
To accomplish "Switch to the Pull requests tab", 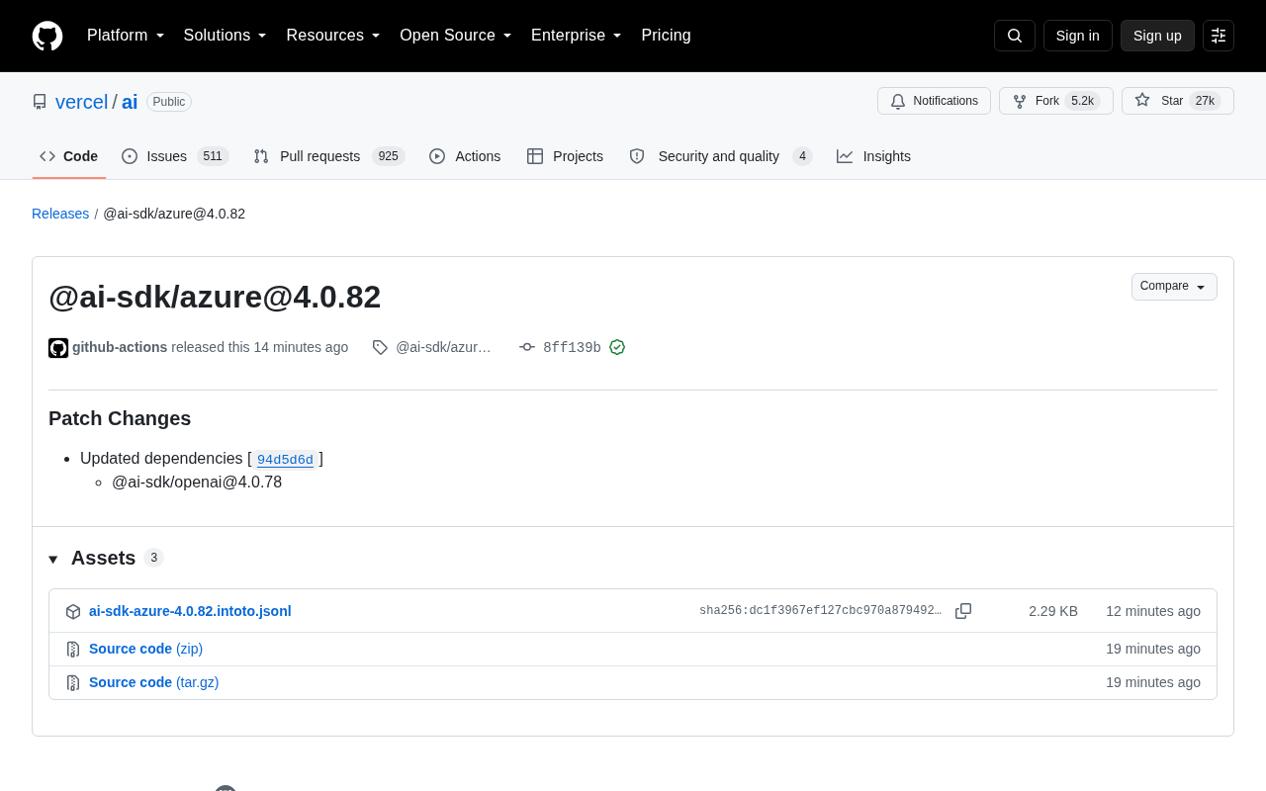I will (x=329, y=156).
